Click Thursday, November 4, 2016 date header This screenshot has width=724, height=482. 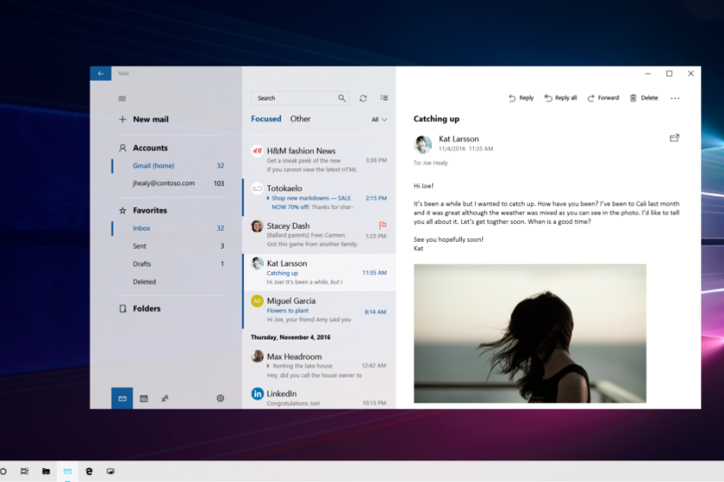pos(290,337)
